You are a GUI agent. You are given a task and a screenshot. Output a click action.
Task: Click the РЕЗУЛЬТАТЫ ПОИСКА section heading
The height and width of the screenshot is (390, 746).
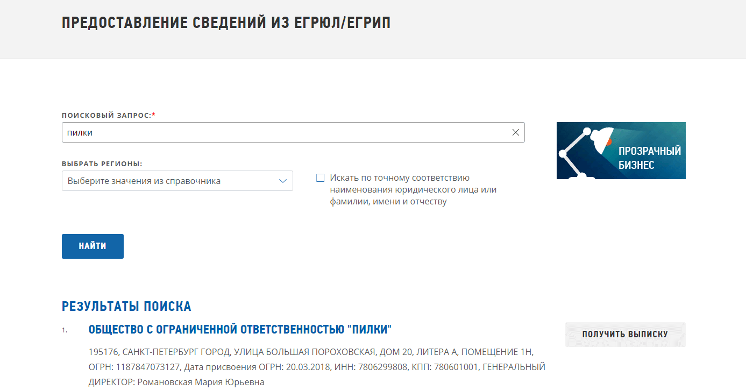click(x=126, y=306)
